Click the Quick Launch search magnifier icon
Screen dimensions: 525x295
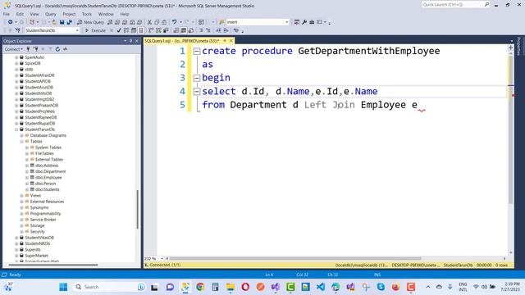point(486,4)
